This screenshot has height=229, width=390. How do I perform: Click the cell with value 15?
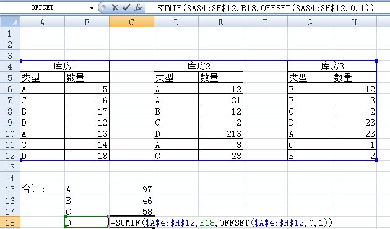pyautogui.click(x=87, y=89)
